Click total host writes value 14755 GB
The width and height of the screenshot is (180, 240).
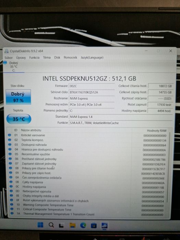point(160,92)
